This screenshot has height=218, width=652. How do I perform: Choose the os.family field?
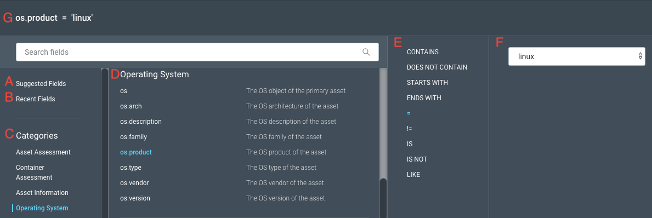pyautogui.click(x=133, y=136)
